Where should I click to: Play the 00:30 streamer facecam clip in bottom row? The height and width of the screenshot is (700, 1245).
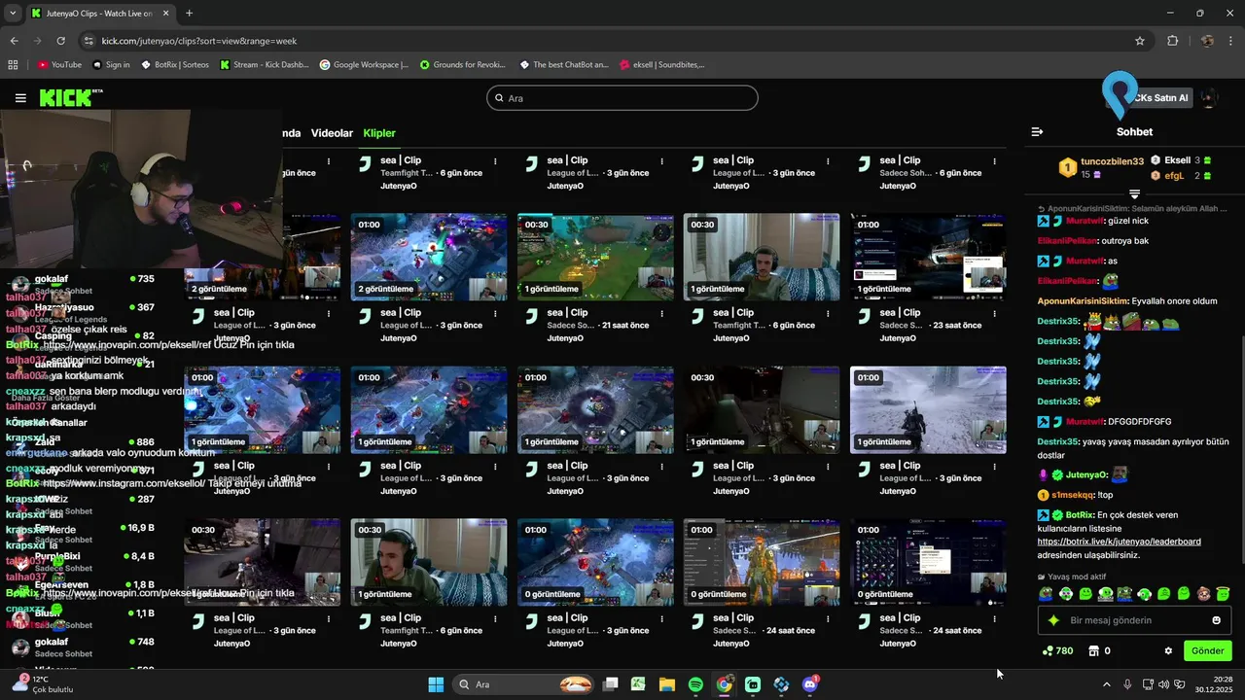point(429,562)
